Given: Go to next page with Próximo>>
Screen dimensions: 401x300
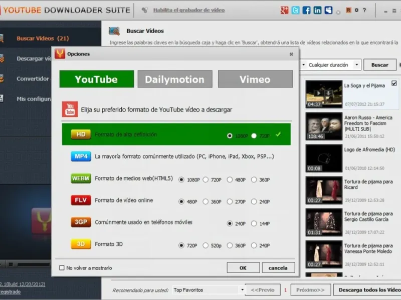Looking at the screenshot, I should click(x=310, y=290).
